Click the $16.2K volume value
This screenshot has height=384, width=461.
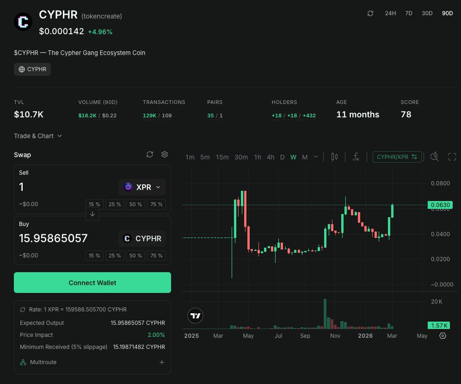(87, 116)
